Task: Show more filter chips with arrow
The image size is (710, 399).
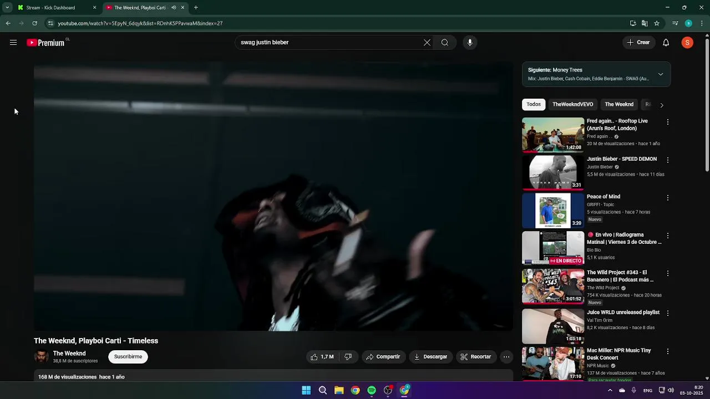Action: (x=661, y=105)
